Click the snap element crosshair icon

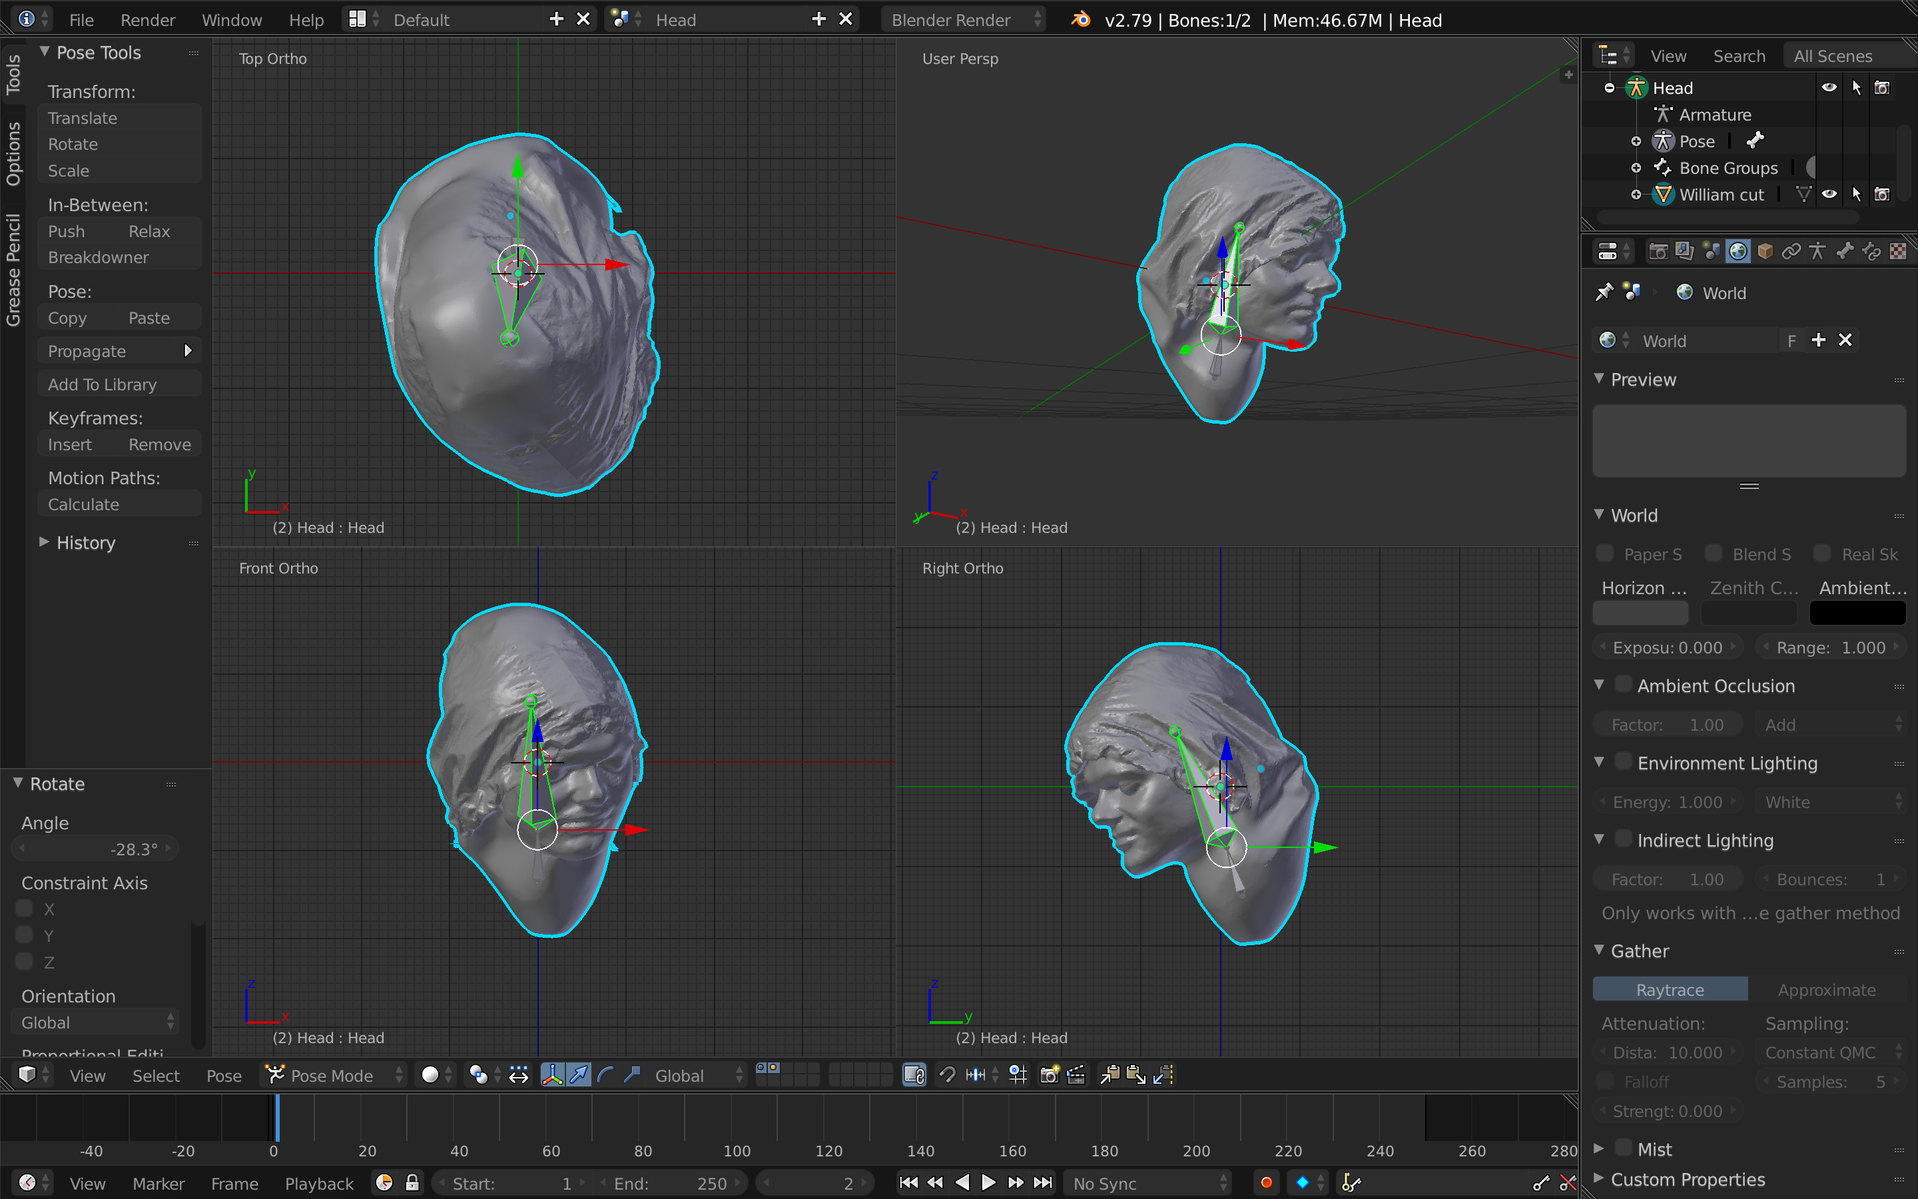1018,1074
